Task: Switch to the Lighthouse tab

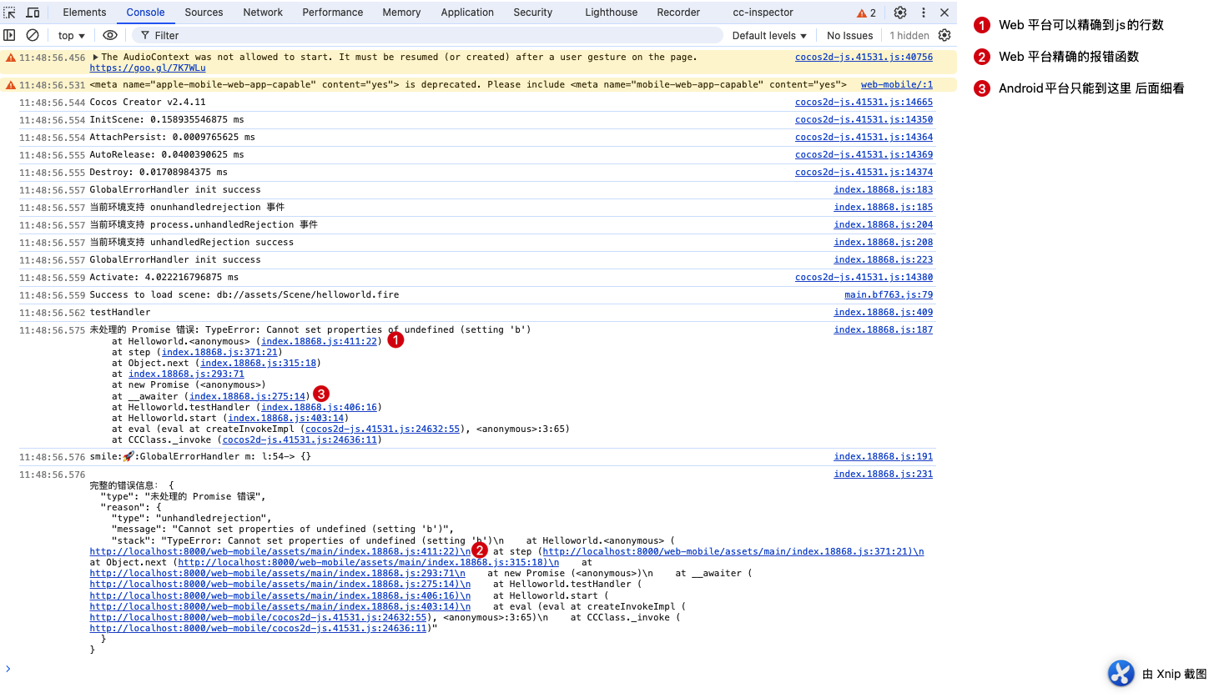Action: coord(611,13)
